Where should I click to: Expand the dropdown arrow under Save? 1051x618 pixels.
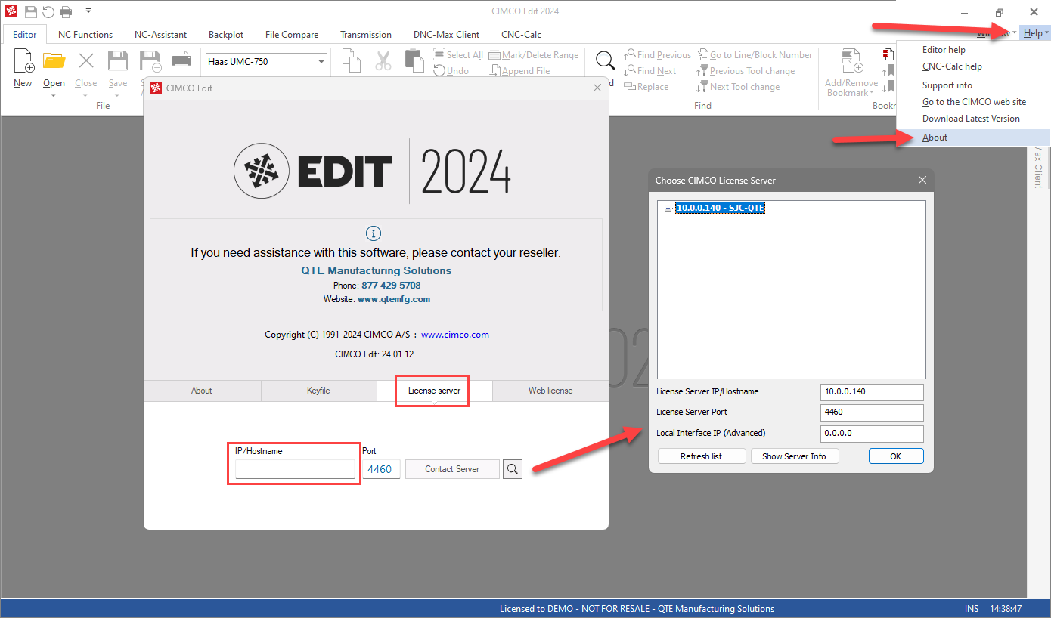point(118,96)
